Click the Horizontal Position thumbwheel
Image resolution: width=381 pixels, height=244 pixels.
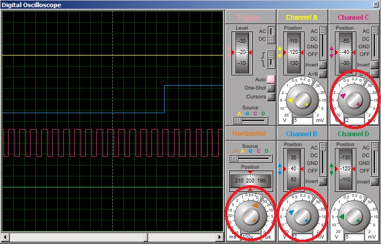click(251, 181)
